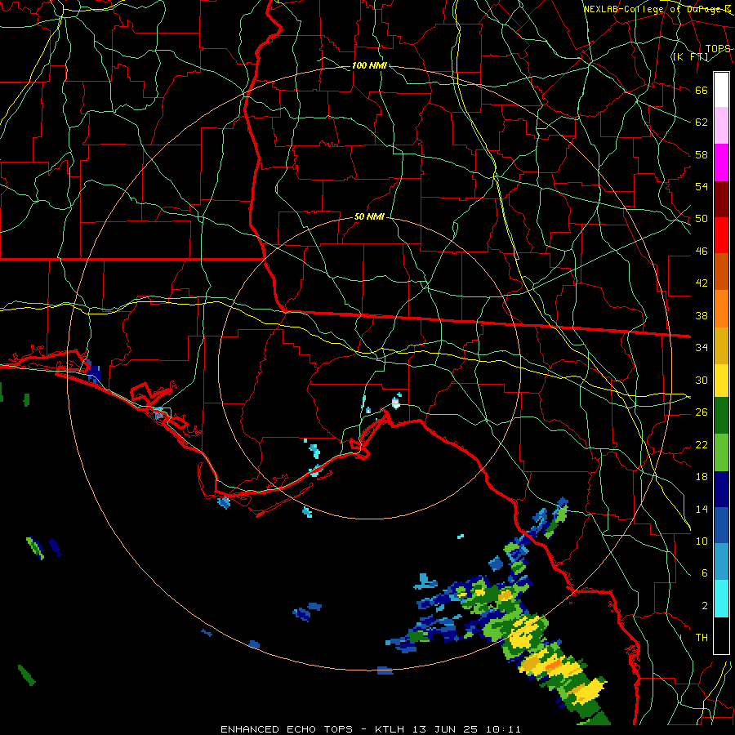Select the dark green 30 kft legend swatch

[x=721, y=416]
